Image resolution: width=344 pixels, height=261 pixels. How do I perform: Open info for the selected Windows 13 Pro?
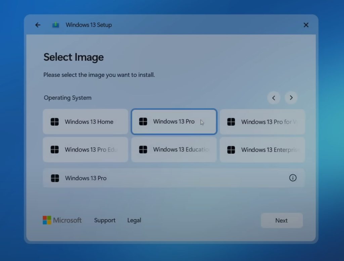tap(293, 178)
